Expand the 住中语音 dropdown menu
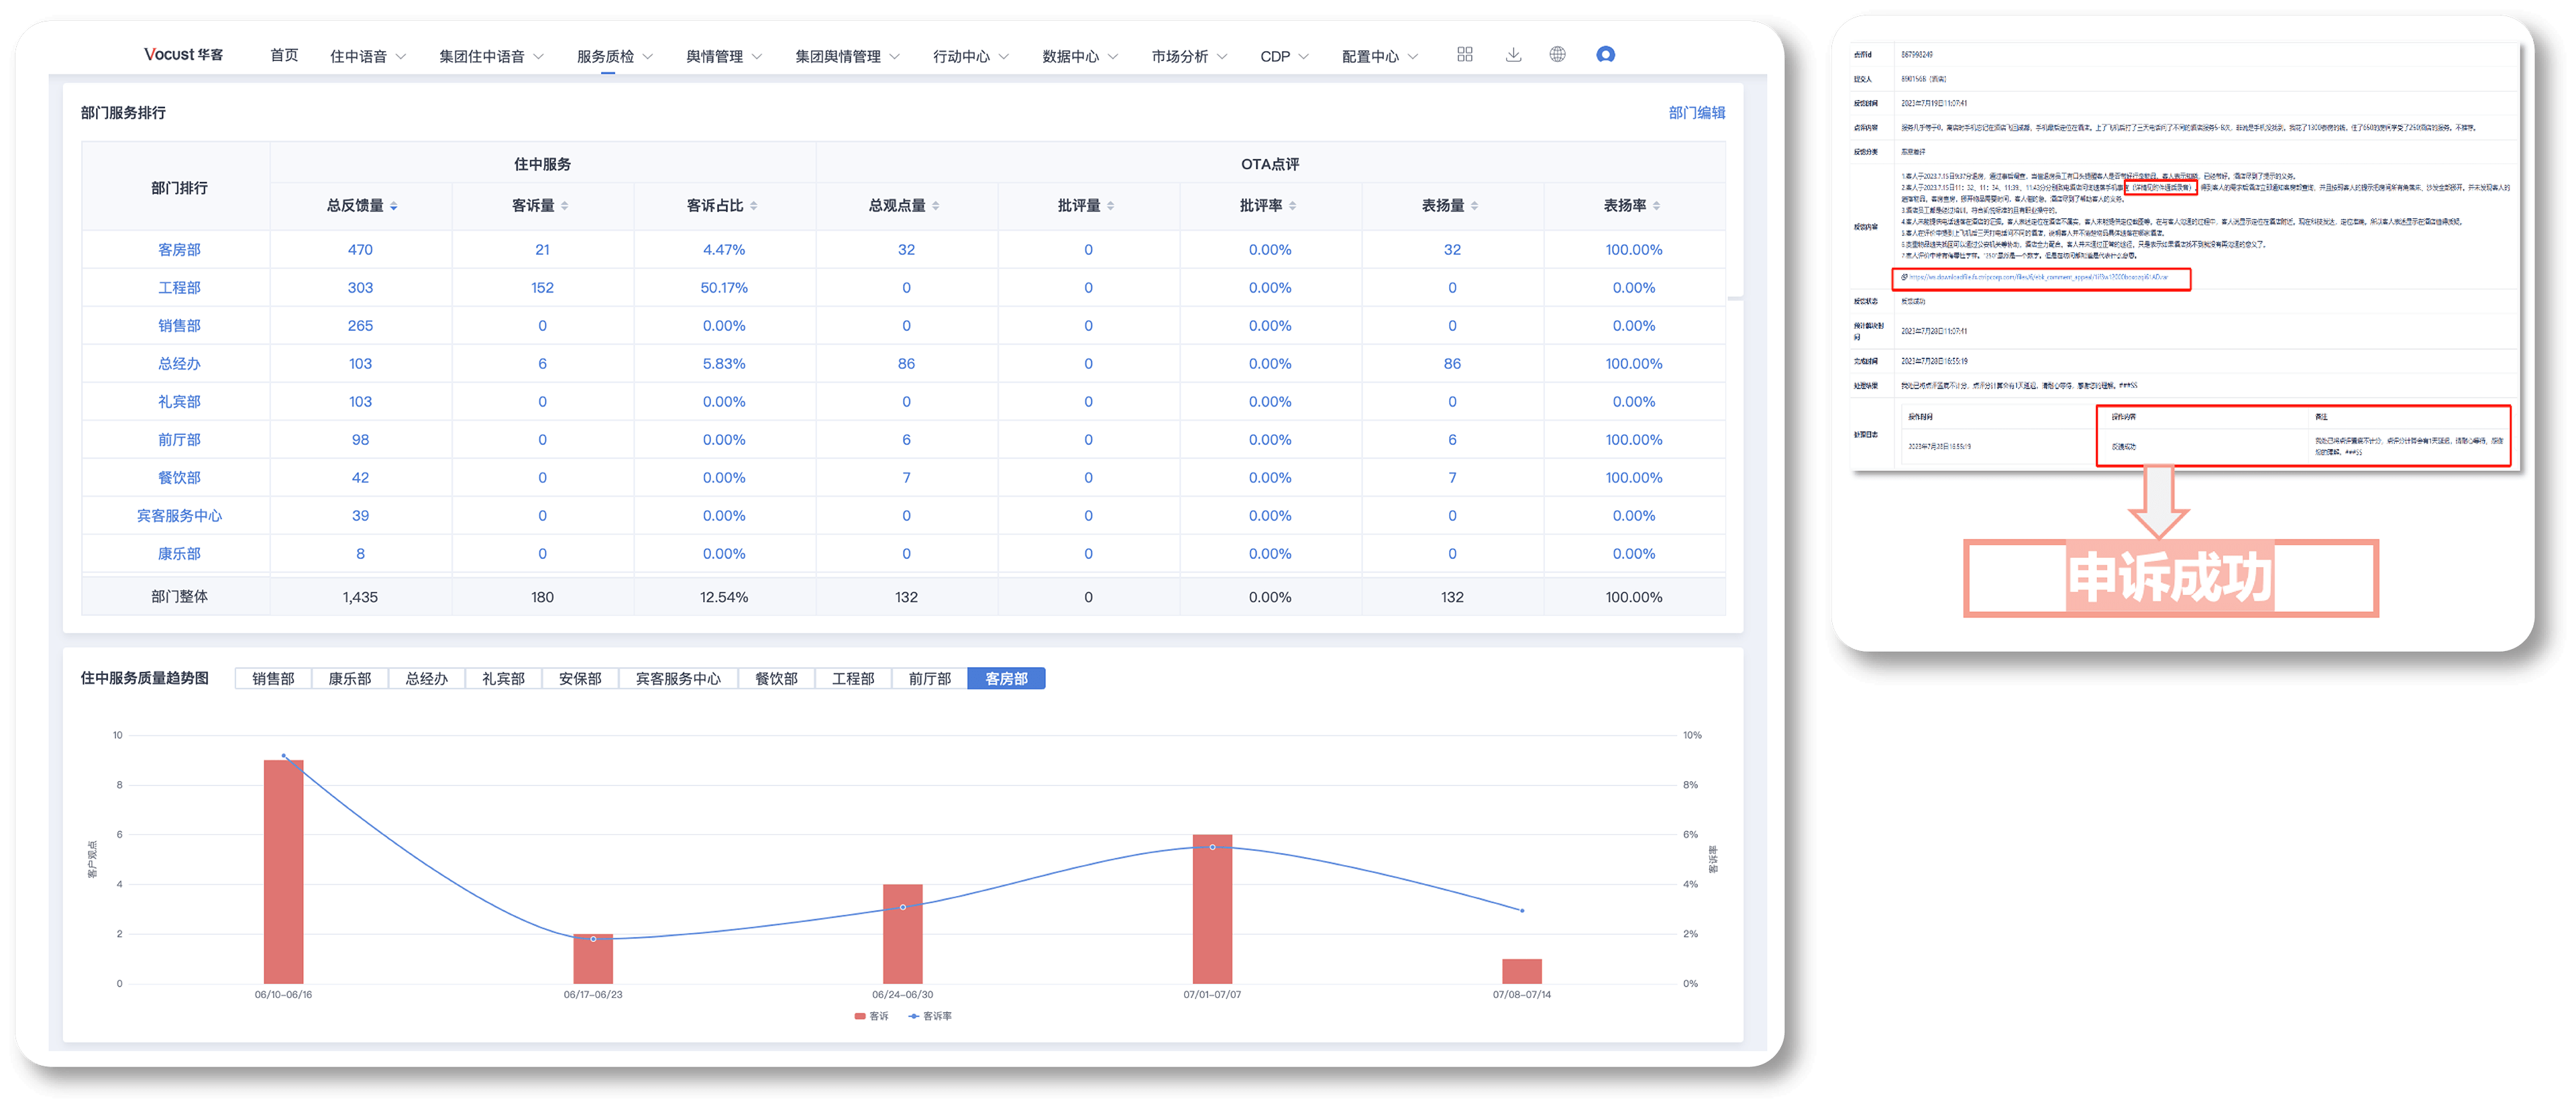The image size is (2576, 1108). point(367,57)
